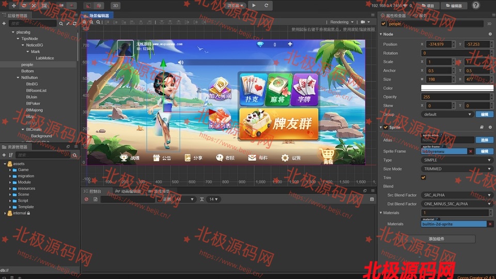Screen dimensions: 496x279
Task: Expand the Game folder
Action: (10, 170)
